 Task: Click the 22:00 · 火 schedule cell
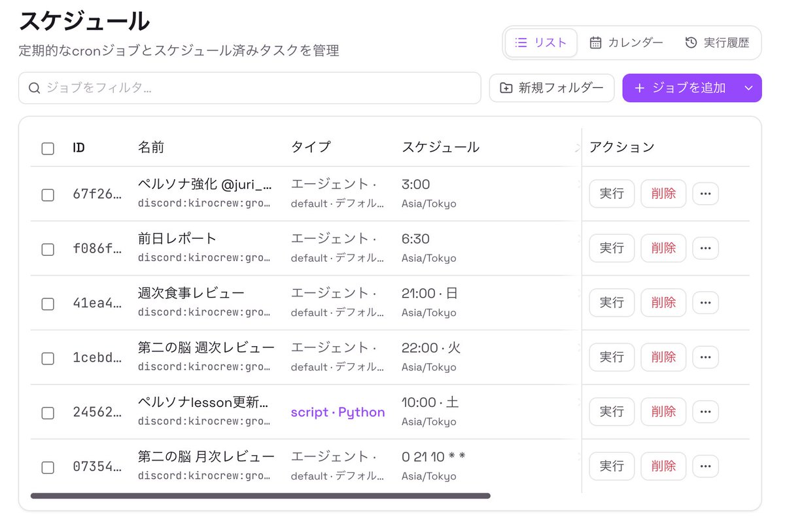pyautogui.click(x=431, y=347)
